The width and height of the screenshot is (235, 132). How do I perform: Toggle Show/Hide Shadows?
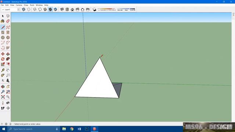point(94,10)
